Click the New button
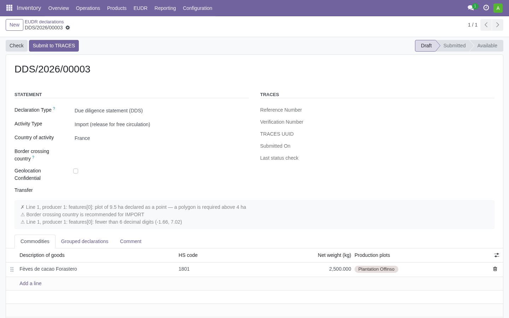The width and height of the screenshot is (509, 318). coord(14,25)
